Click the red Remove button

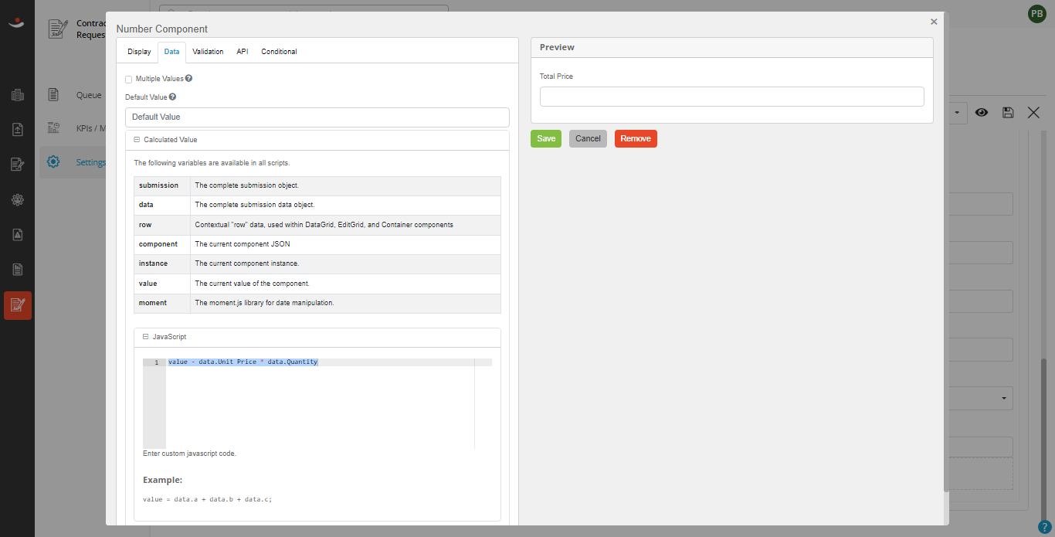(x=636, y=138)
